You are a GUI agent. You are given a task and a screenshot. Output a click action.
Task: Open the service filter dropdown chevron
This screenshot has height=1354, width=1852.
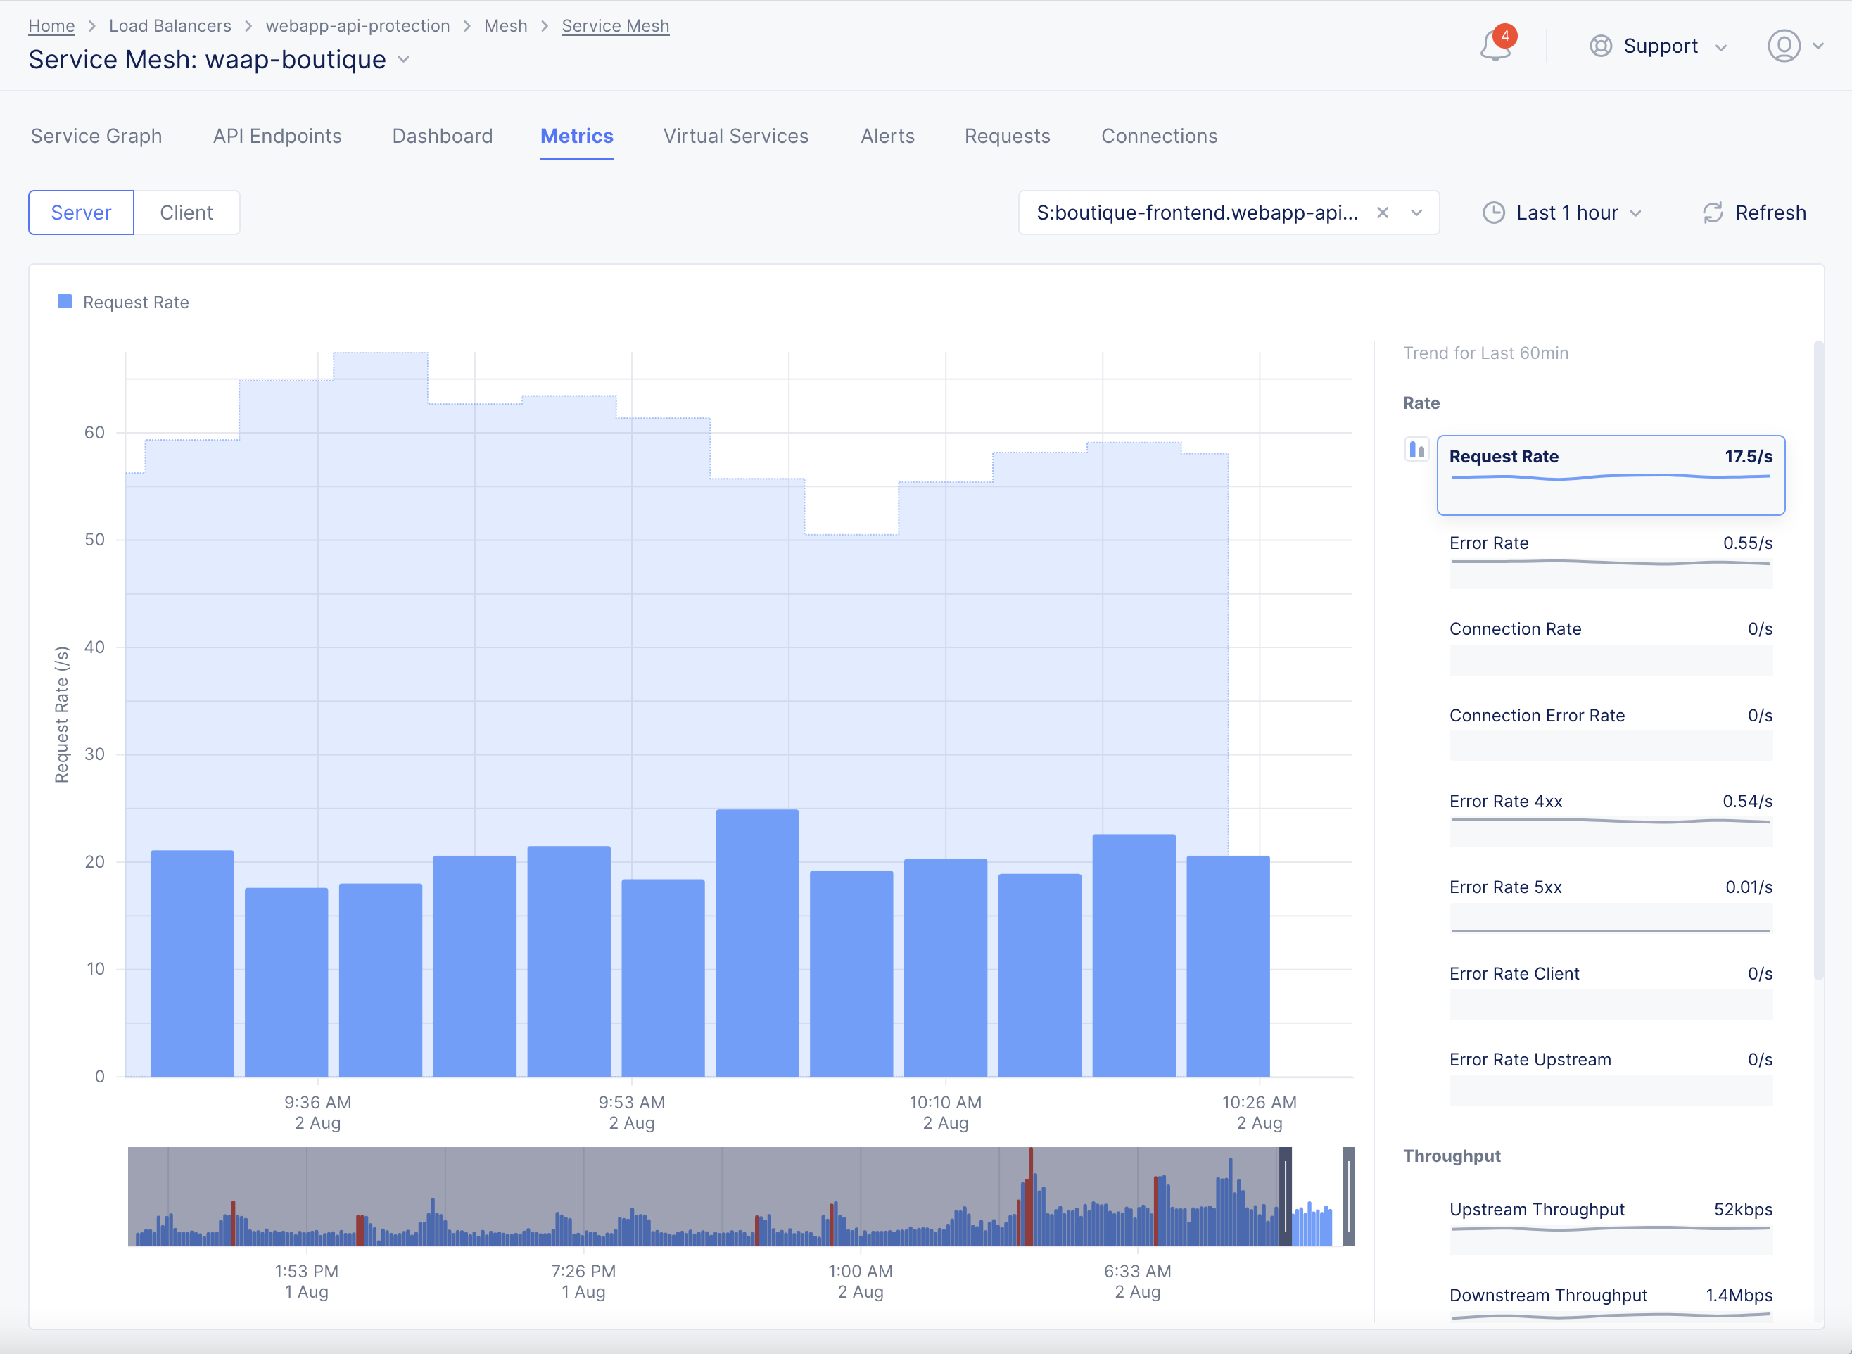(x=1417, y=213)
